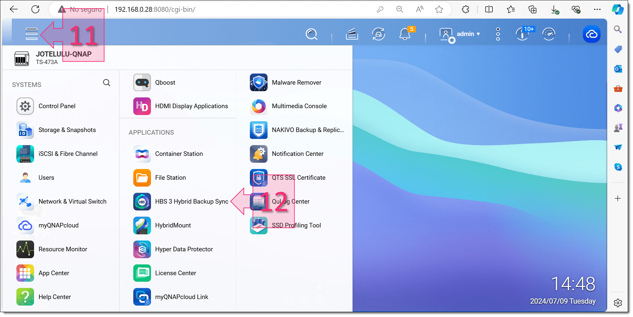Image resolution: width=633 pixels, height=317 pixels.
Task: Open License Center
Action: click(165, 273)
